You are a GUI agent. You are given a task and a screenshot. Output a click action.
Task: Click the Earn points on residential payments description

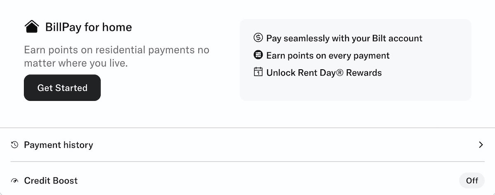coord(116,56)
